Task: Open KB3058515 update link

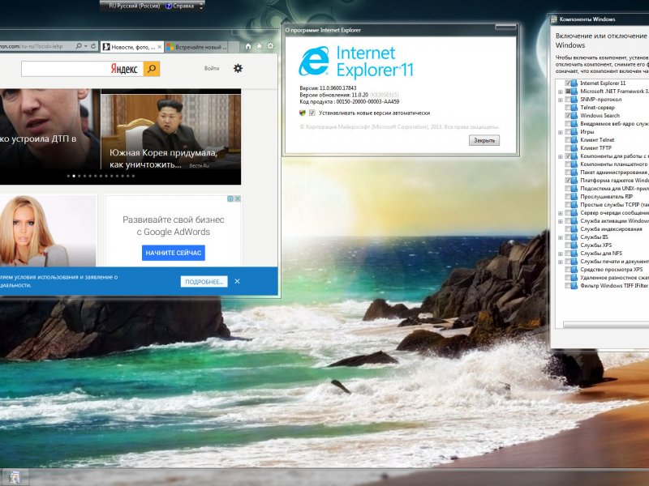Action: tap(385, 95)
